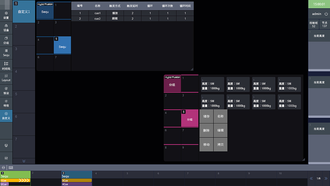Select the cue2 name cell in table
330x186 pixels.
97,19
